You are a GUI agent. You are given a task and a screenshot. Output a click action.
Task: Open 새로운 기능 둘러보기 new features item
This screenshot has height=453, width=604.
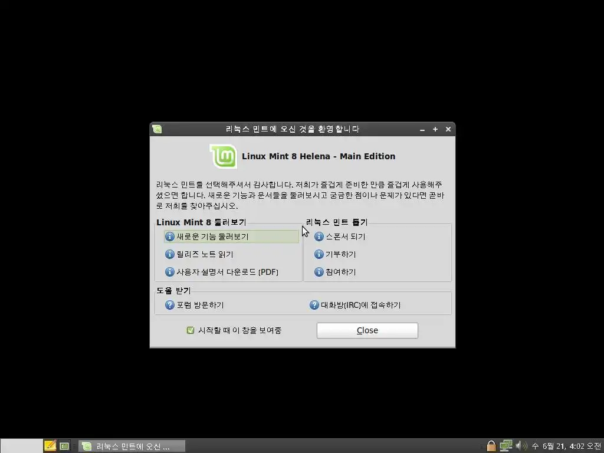pyautogui.click(x=231, y=237)
